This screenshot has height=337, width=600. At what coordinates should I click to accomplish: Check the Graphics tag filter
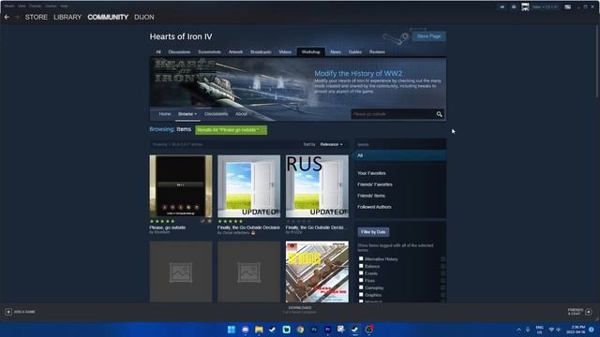(x=361, y=295)
